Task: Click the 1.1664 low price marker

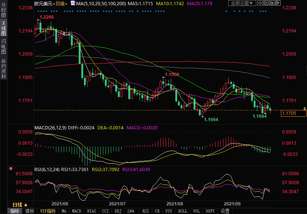Action: 211,120
